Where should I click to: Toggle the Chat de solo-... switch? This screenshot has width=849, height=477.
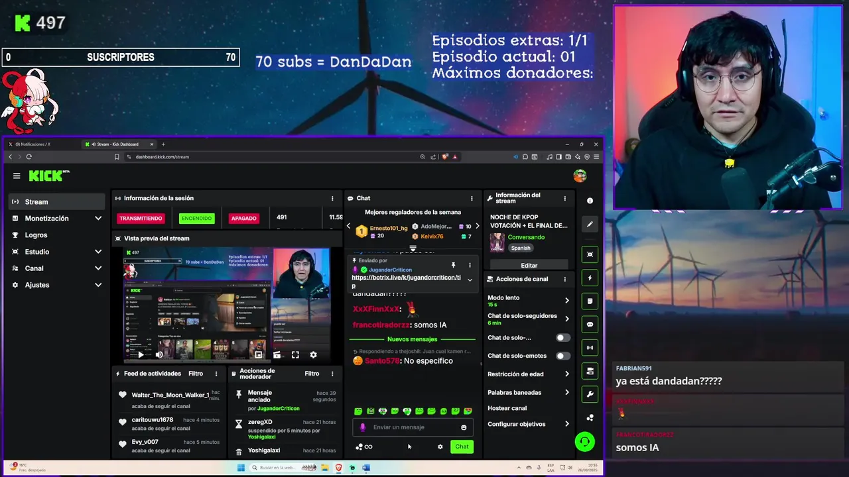(x=562, y=338)
